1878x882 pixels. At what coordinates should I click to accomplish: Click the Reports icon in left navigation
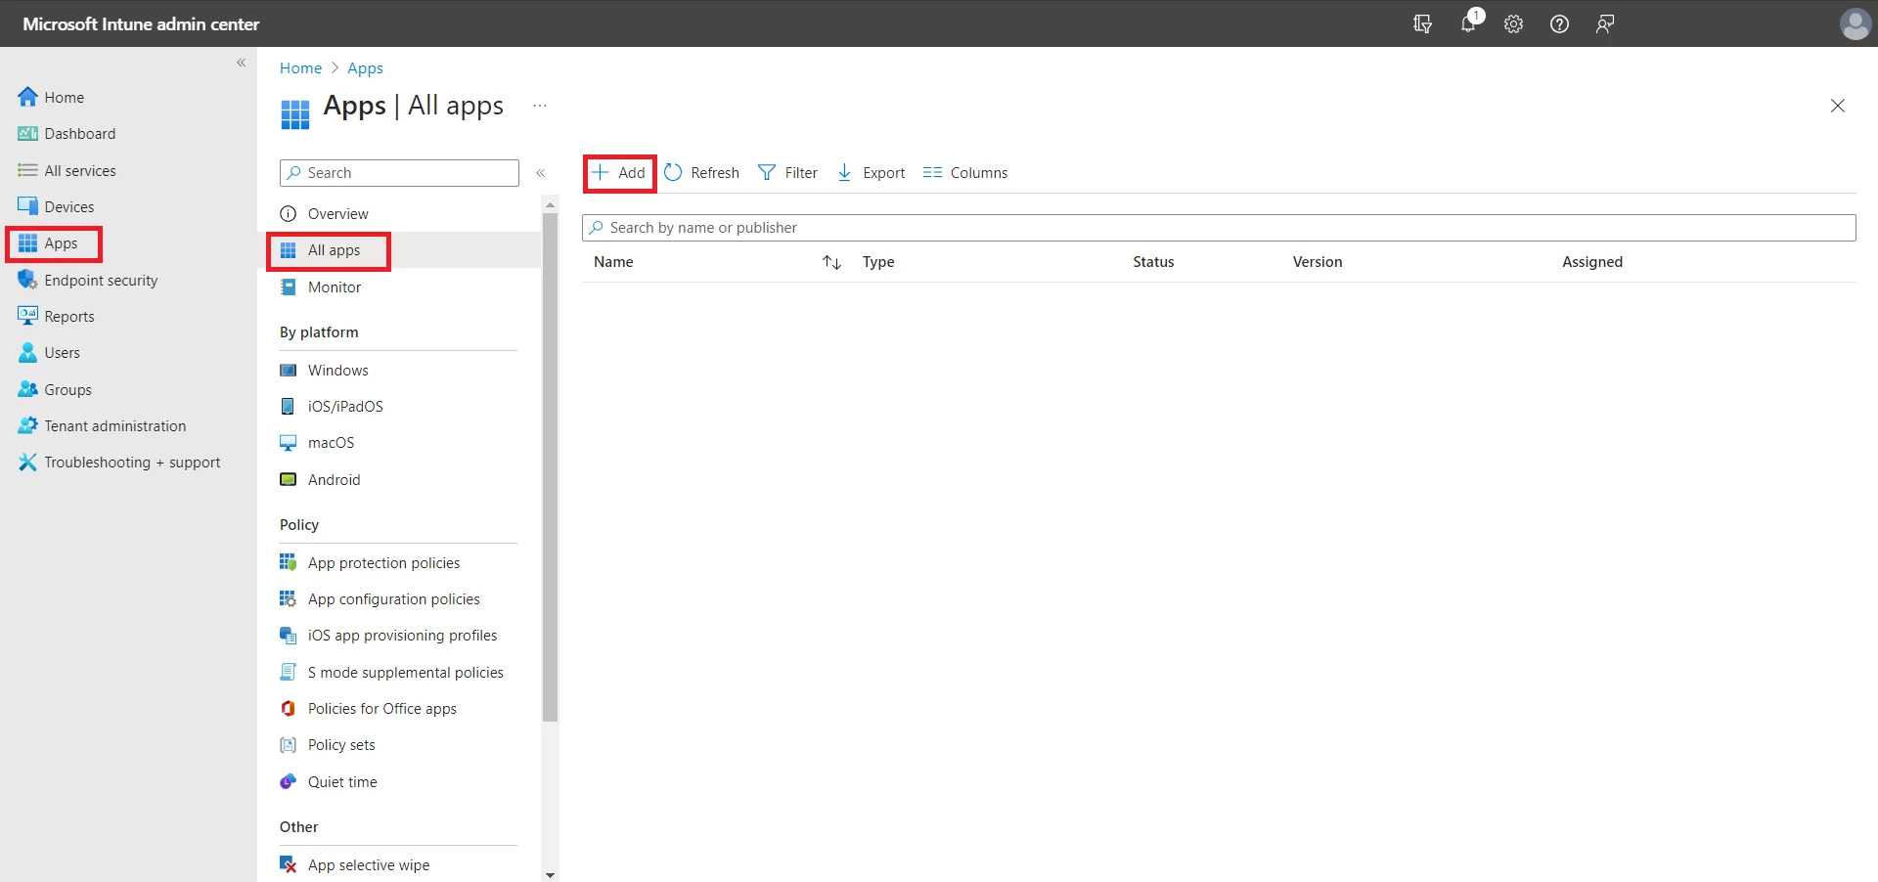[x=27, y=316]
